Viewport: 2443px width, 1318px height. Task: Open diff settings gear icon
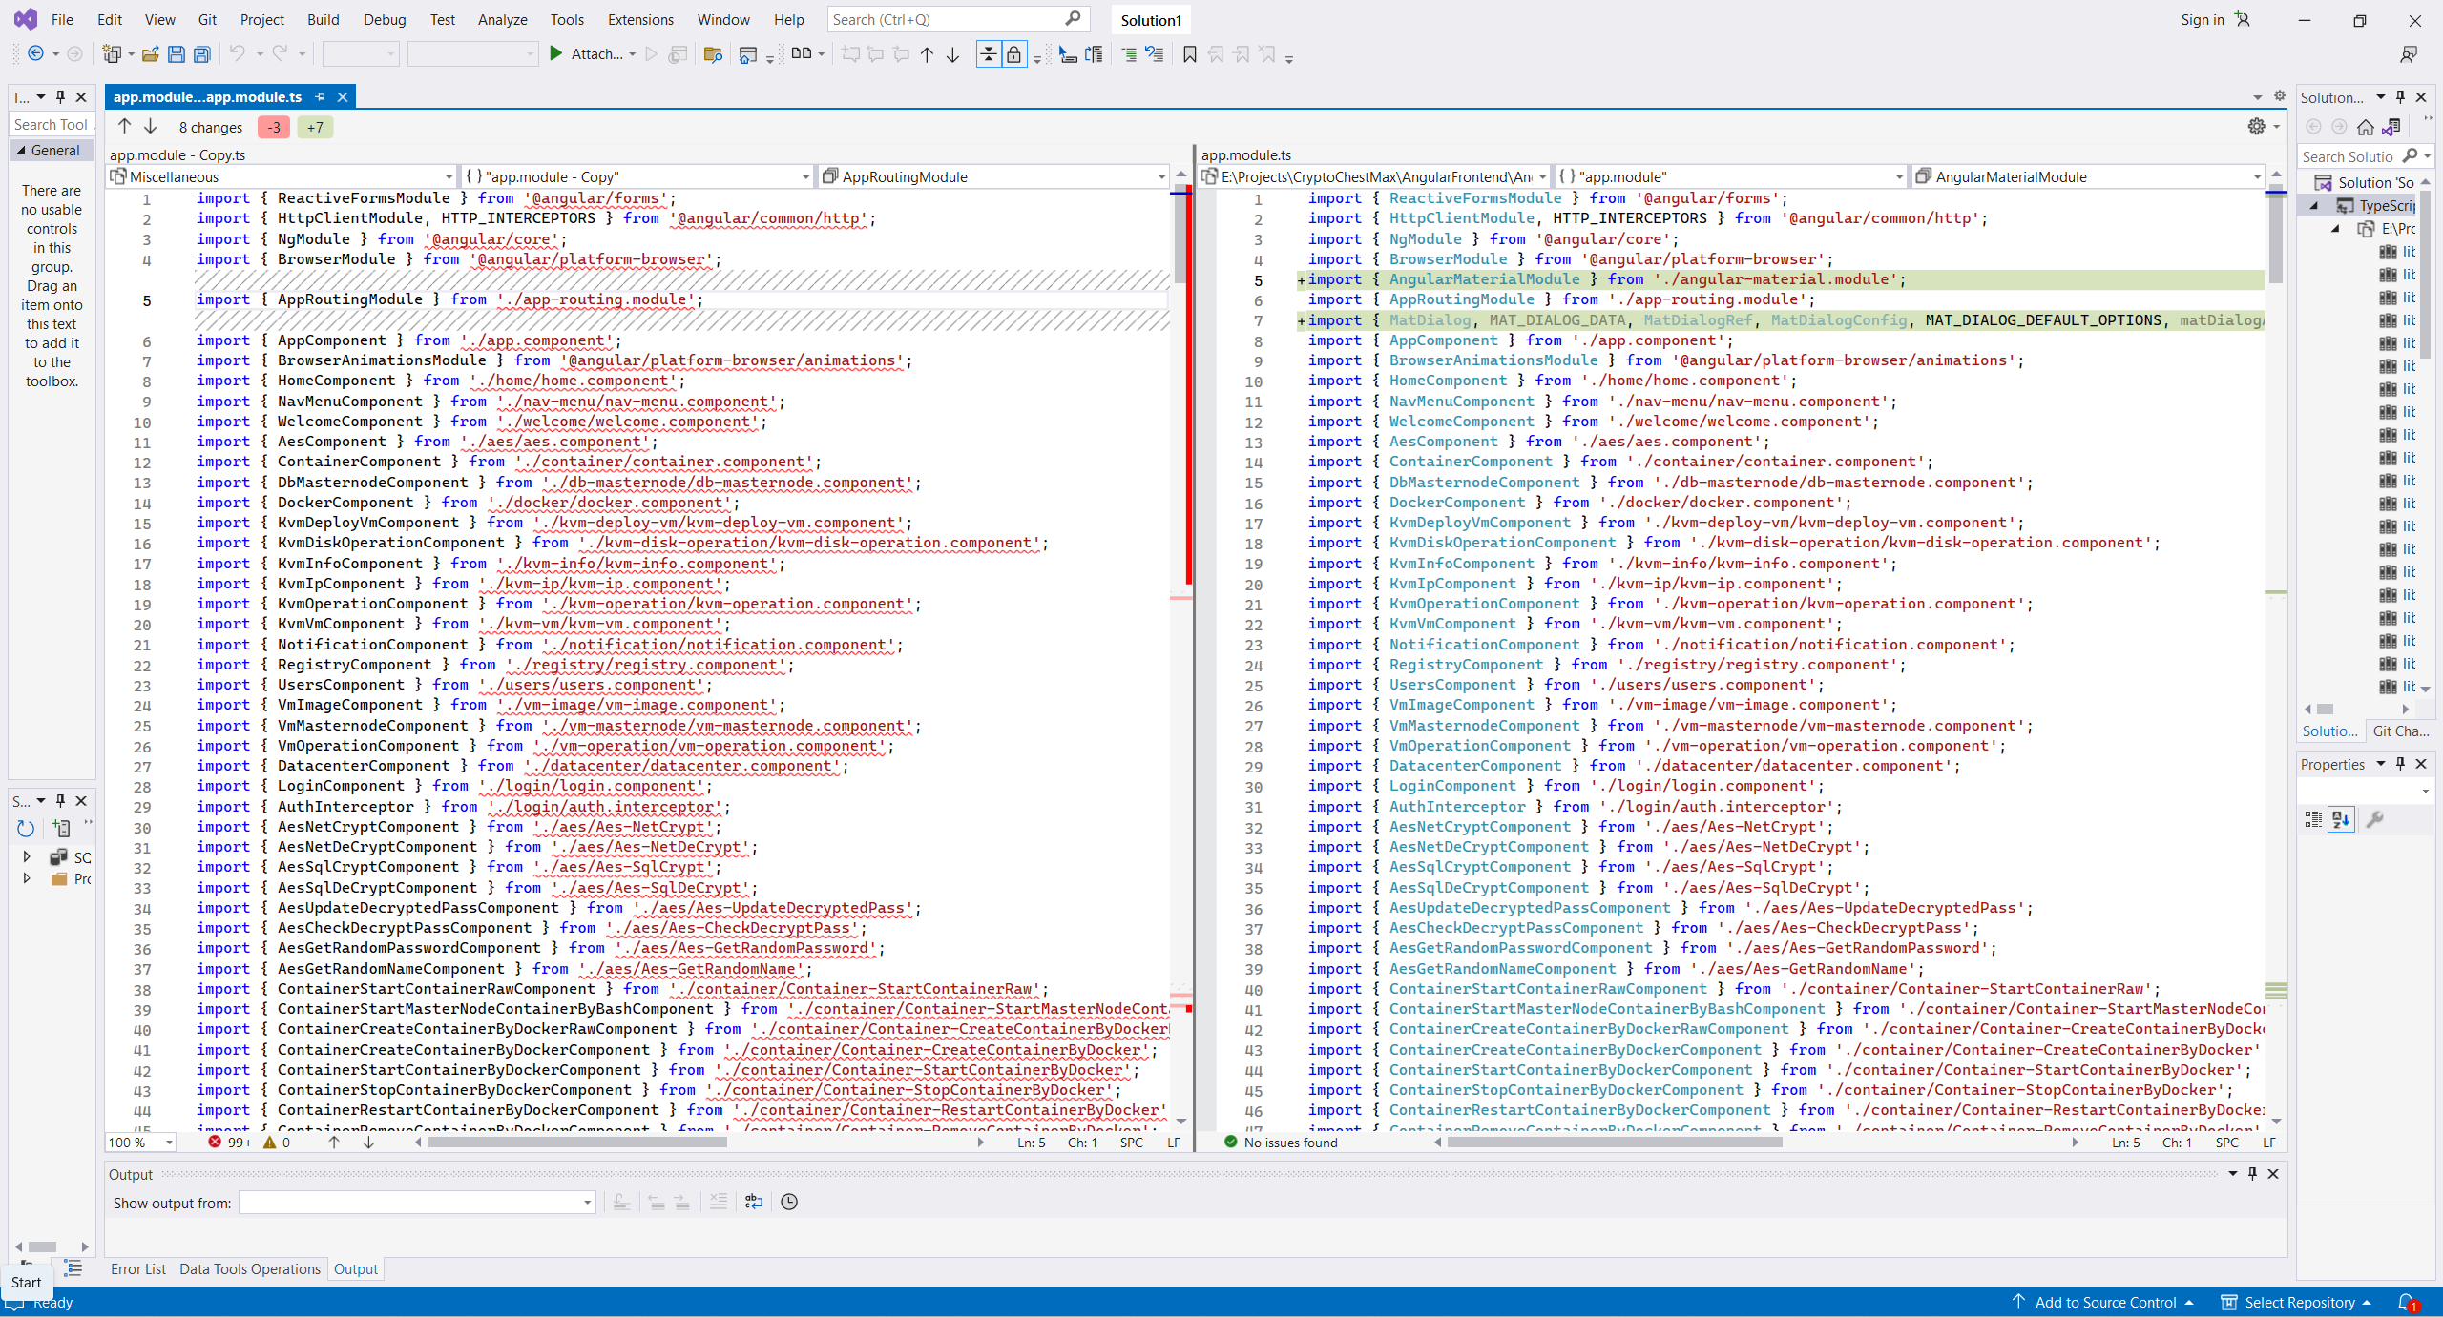(2256, 127)
